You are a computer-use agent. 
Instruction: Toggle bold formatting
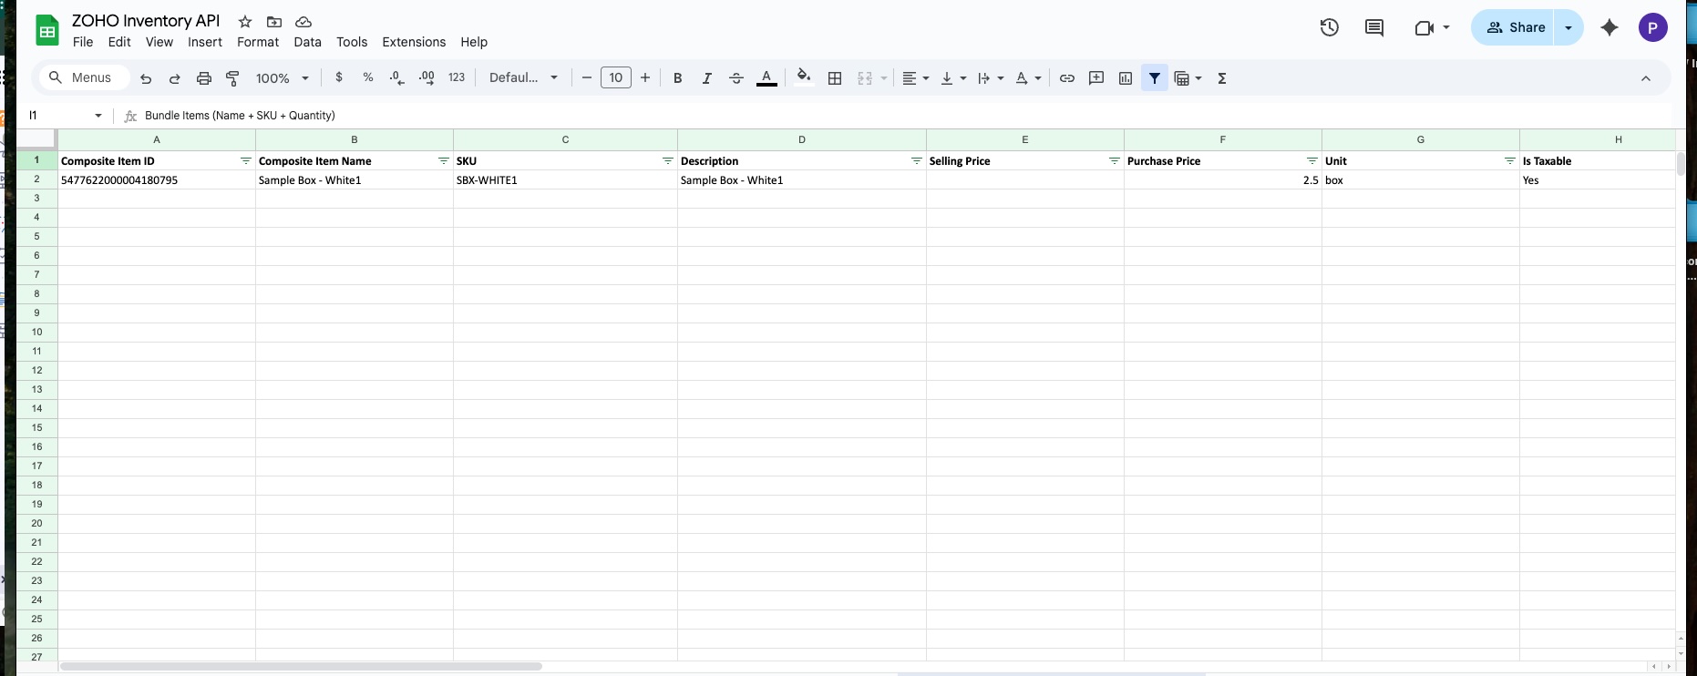(x=677, y=78)
